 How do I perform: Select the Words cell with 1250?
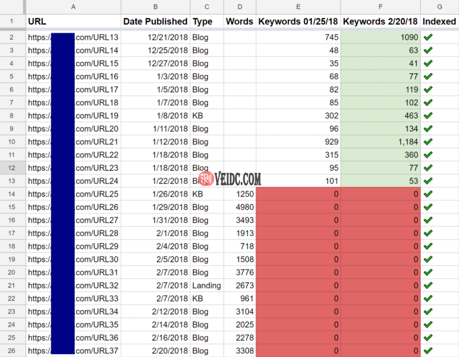(x=240, y=194)
